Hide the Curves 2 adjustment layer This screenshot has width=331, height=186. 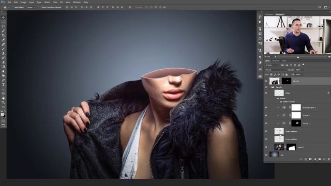coord(266,115)
